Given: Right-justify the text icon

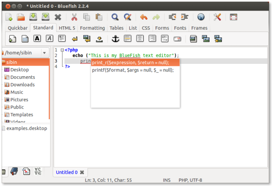Looking at the screenshot, I should point(152,38).
